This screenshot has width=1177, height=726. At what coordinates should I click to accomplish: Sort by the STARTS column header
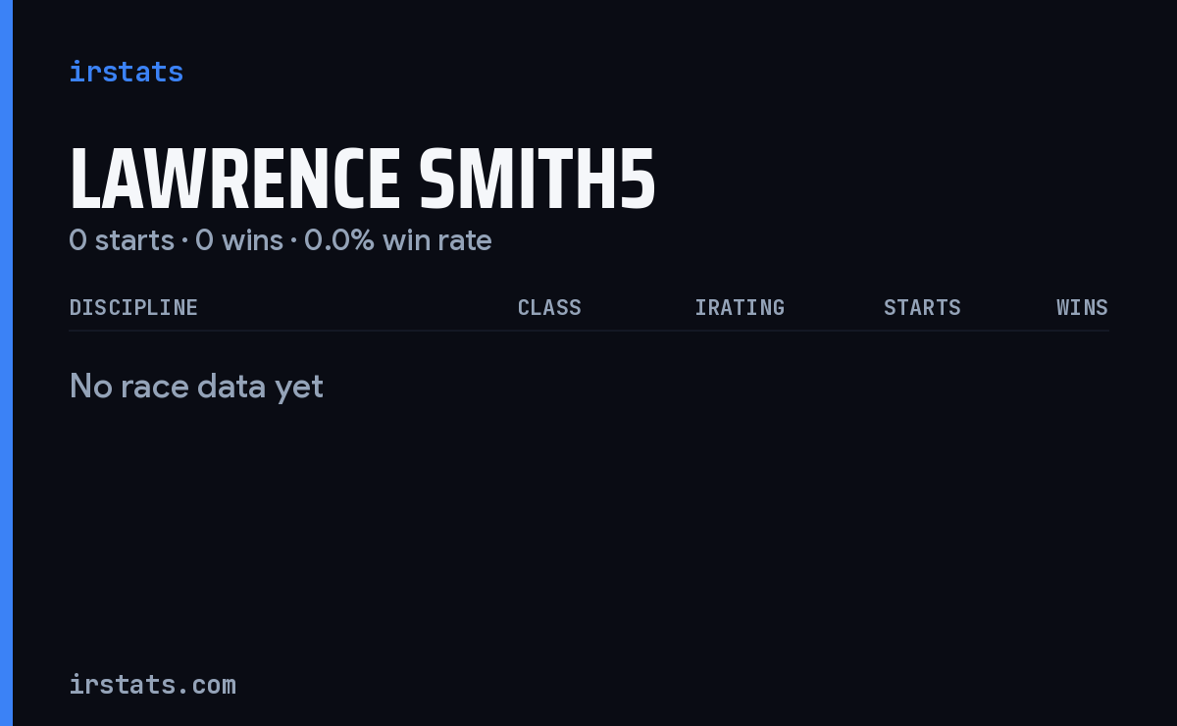(922, 307)
